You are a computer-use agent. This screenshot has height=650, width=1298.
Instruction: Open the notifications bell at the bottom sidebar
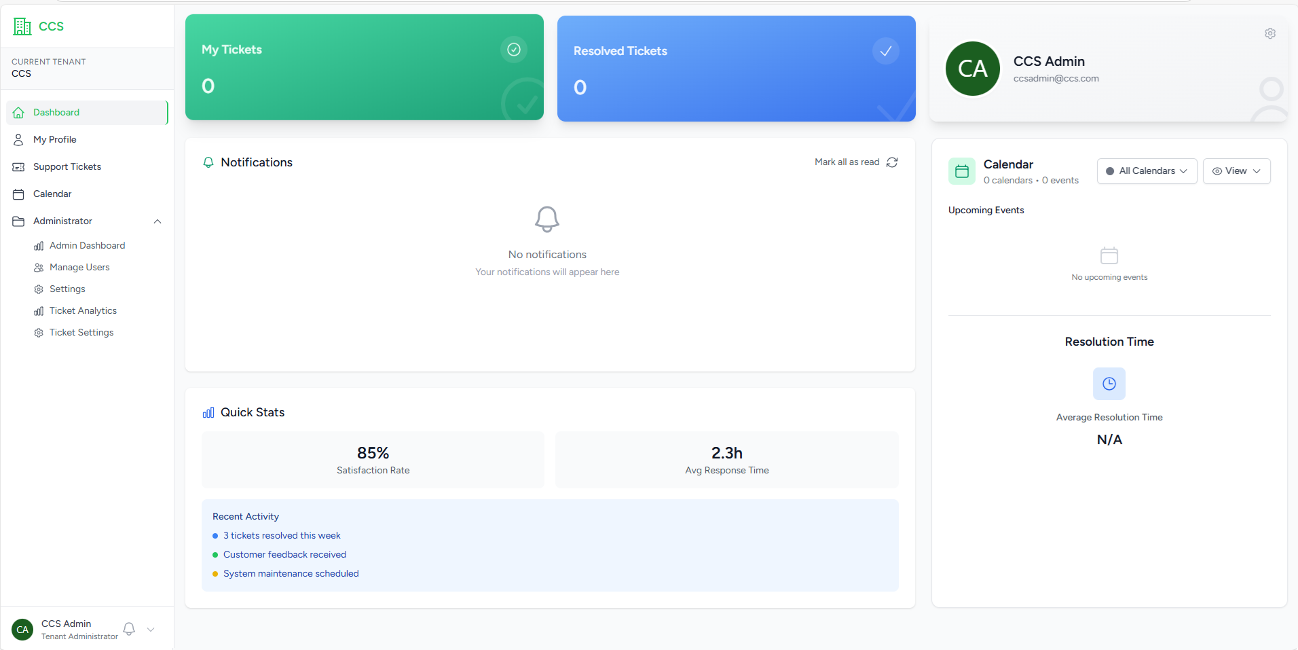pos(129,629)
